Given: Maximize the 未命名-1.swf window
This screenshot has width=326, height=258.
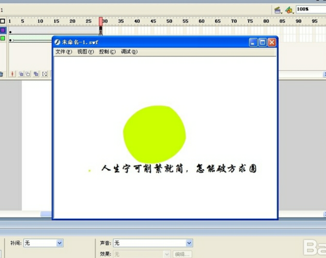Looking at the screenshot, I should coord(262,42).
